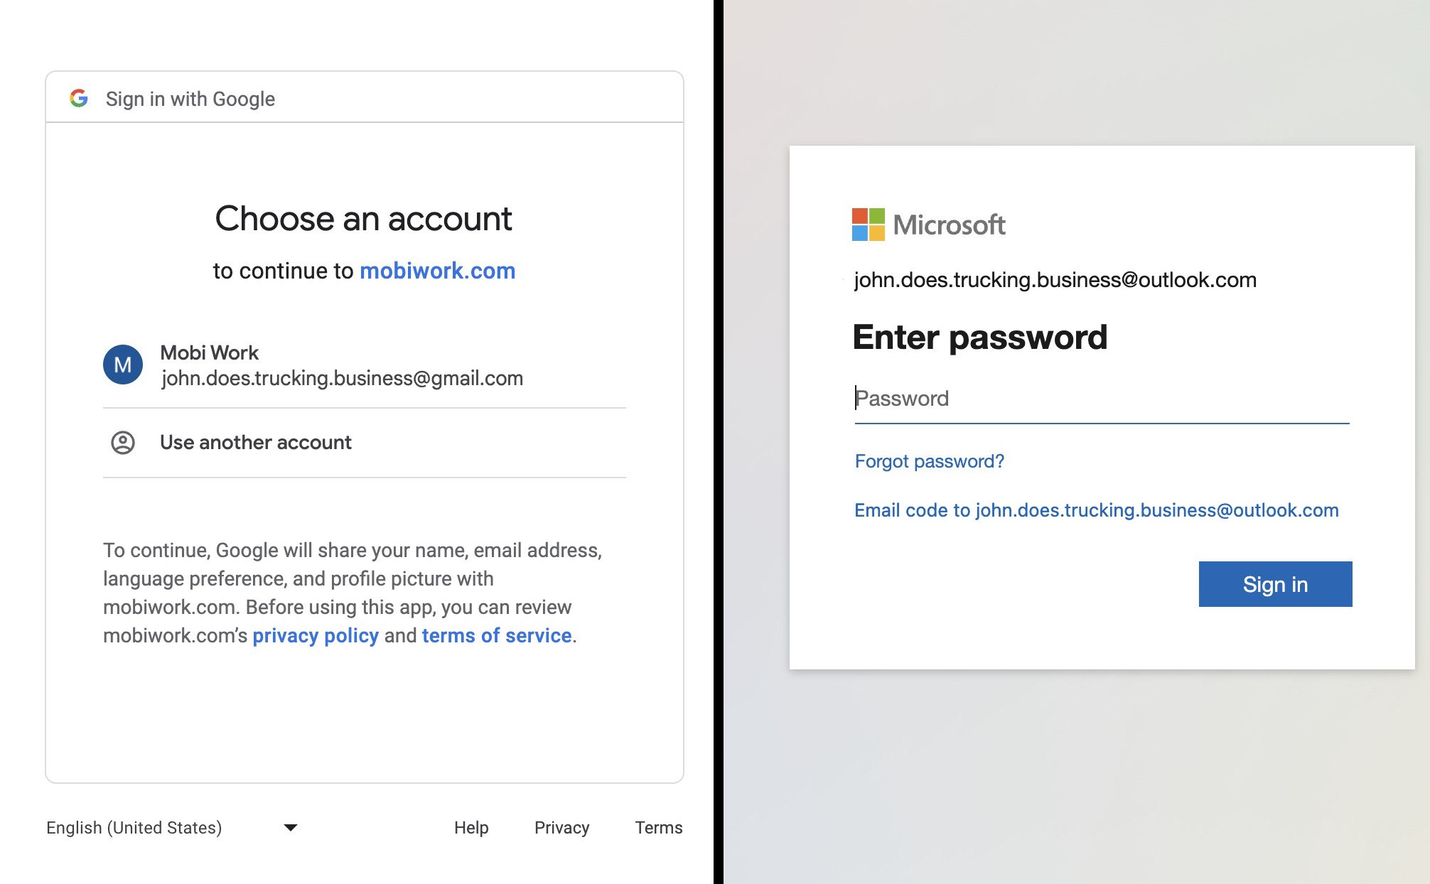
Task: Focus the Password input field
Action: coord(1101,399)
